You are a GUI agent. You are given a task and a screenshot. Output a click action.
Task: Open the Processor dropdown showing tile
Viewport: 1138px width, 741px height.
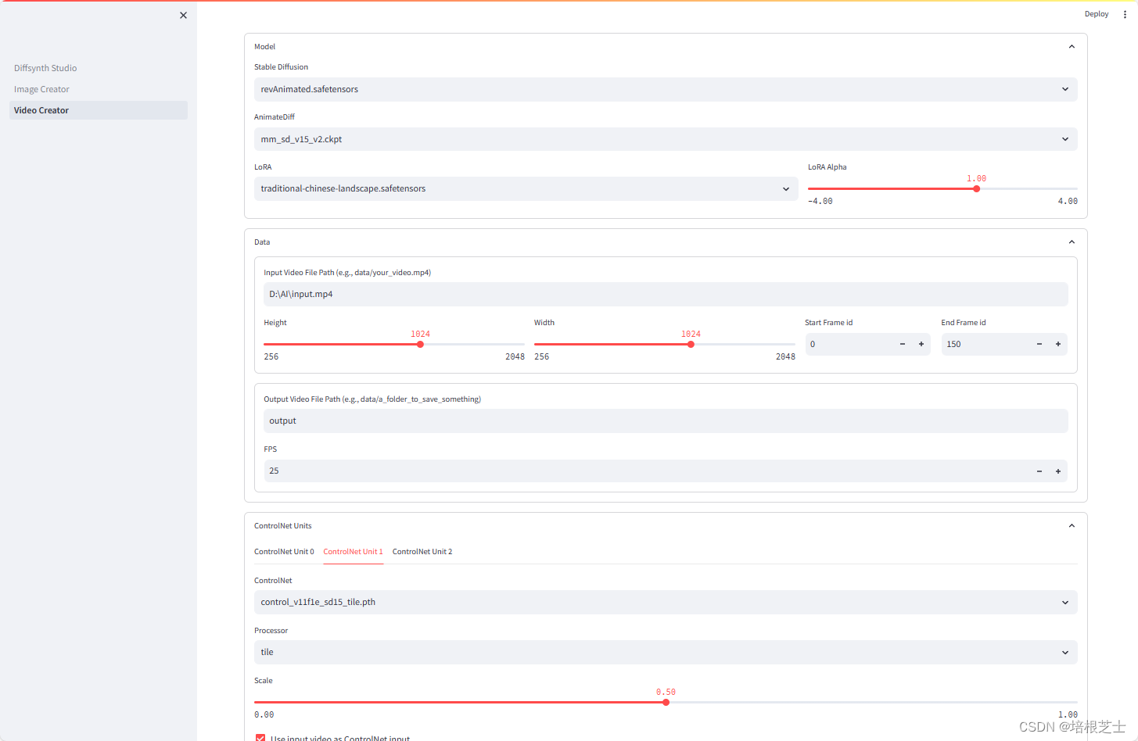pos(665,652)
